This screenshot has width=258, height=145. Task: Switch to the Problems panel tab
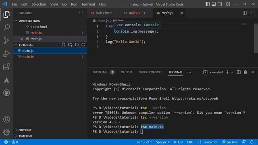104,72
